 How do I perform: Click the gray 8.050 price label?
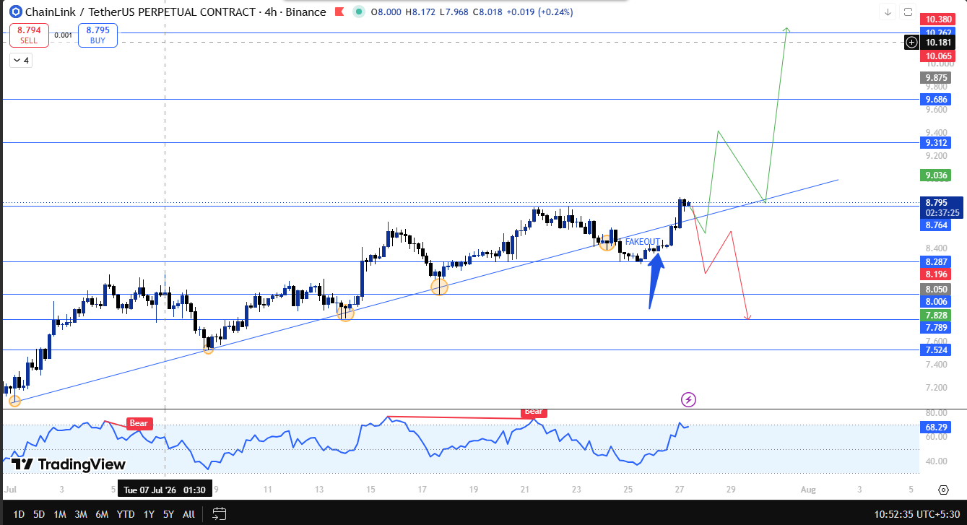click(937, 289)
